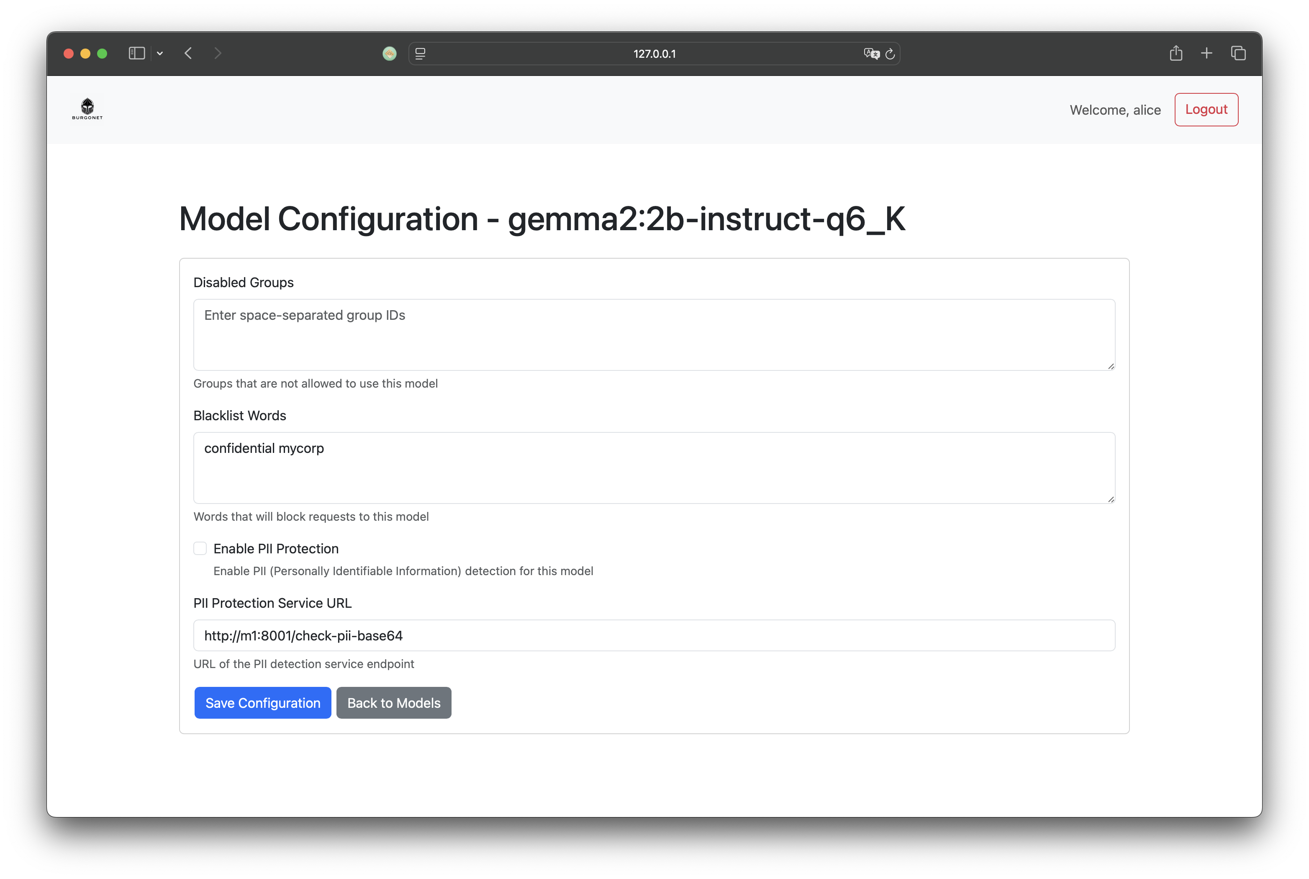Screen dimensions: 1309x879
Task: Open a new tab with plus icon
Action: click(x=1206, y=53)
